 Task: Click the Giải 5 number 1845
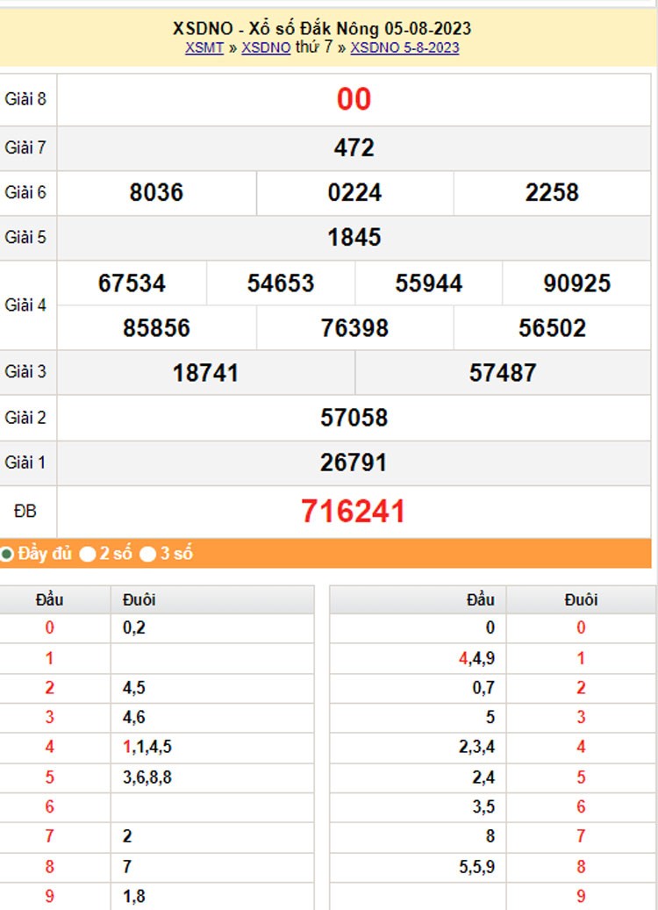(354, 238)
